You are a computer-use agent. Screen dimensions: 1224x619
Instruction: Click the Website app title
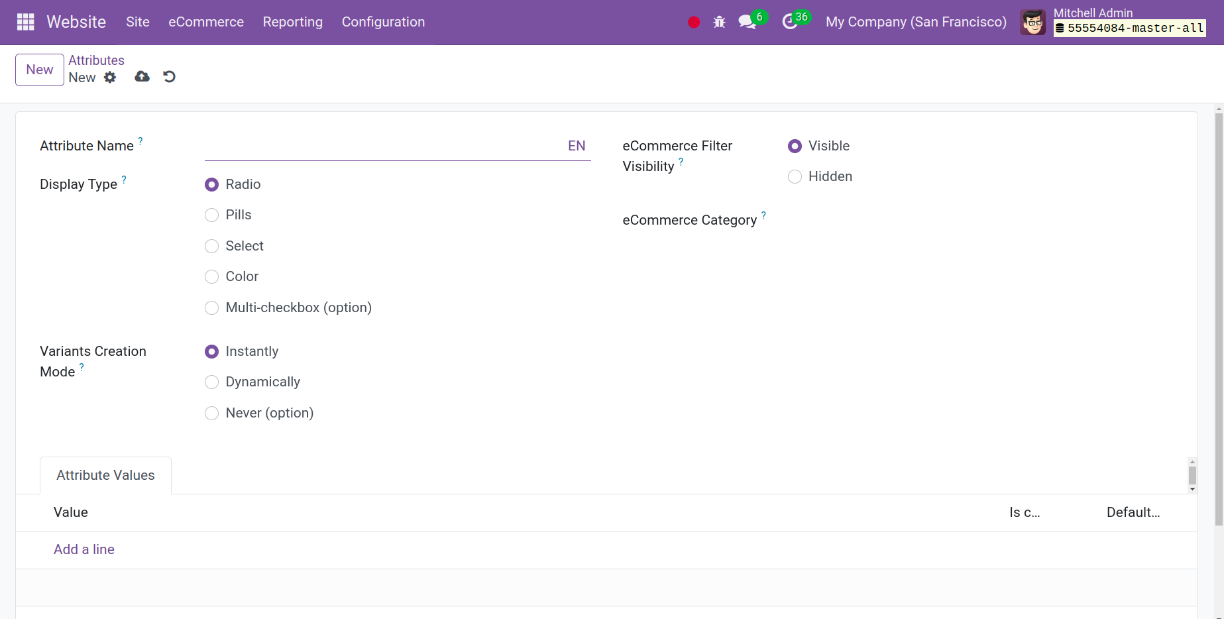(x=76, y=22)
